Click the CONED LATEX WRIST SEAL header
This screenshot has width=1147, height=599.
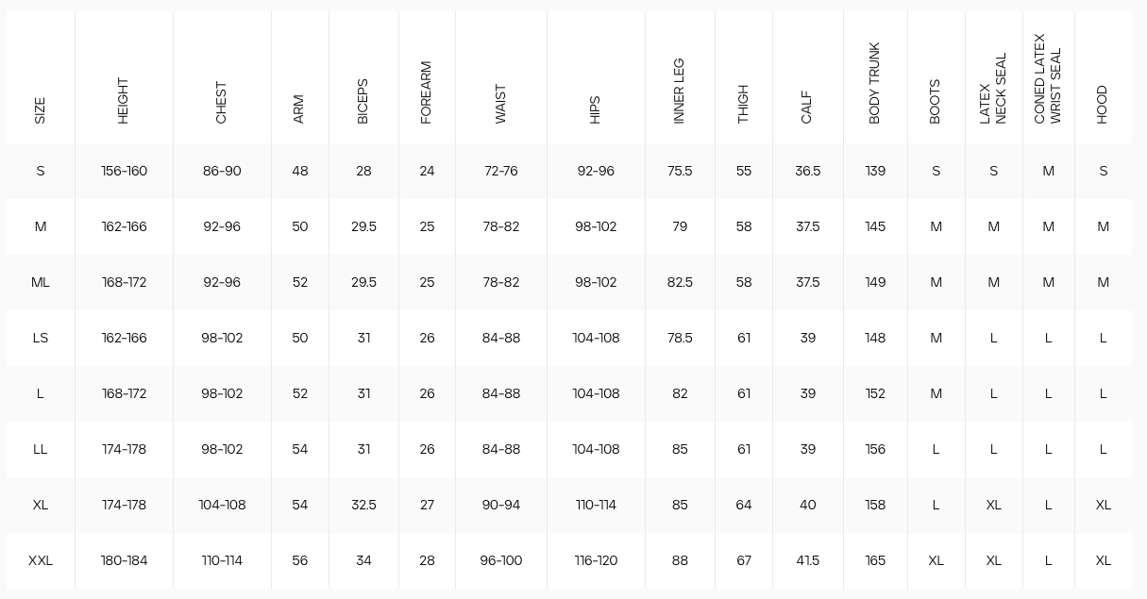click(1048, 79)
